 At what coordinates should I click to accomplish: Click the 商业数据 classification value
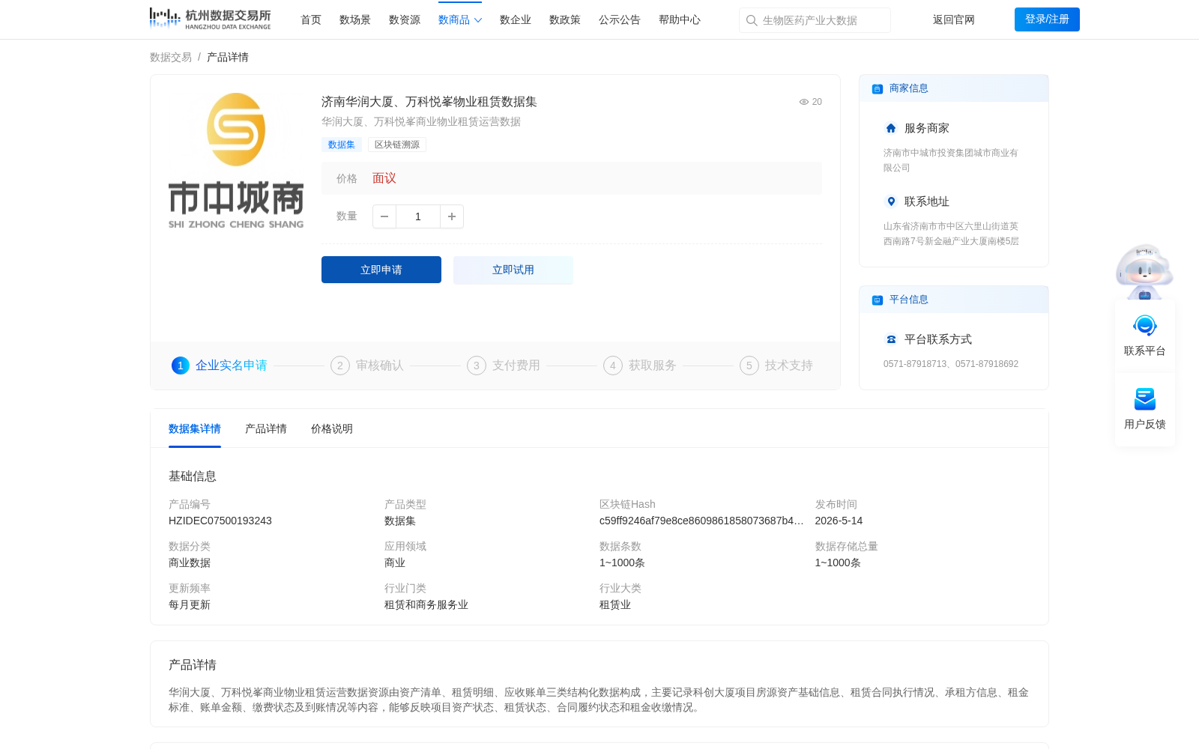190,563
